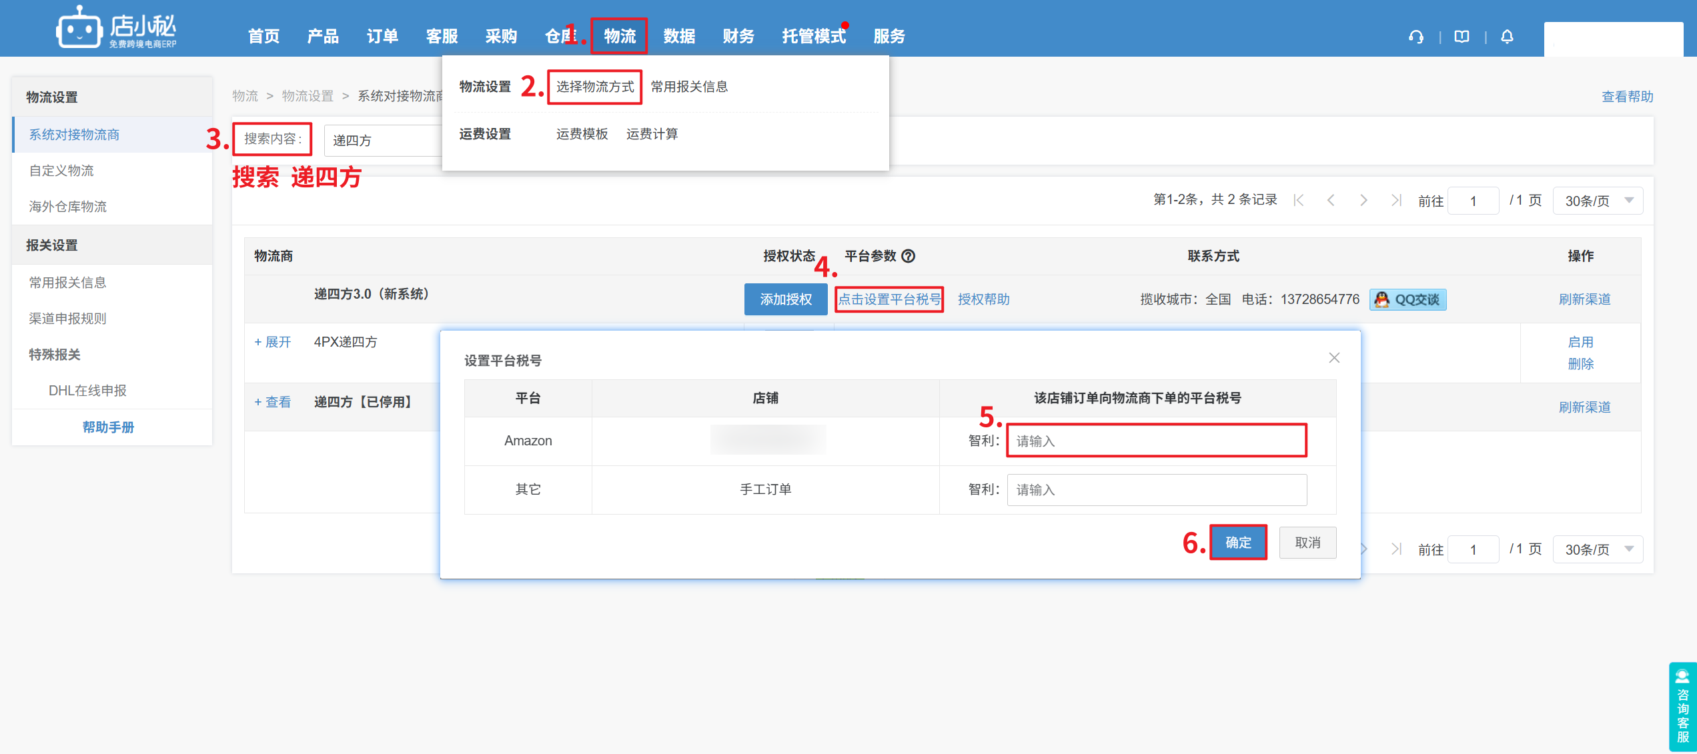Image resolution: width=1697 pixels, height=754 pixels.
Task: Click the 确定 confirm button
Action: pos(1238,543)
